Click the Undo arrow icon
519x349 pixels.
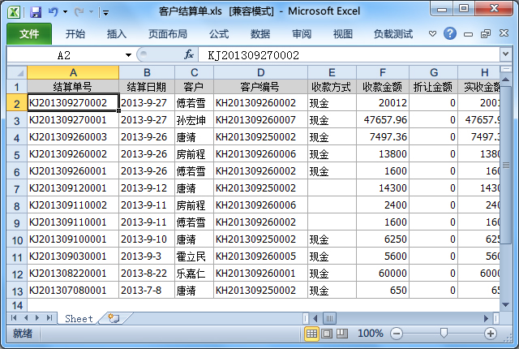point(54,12)
